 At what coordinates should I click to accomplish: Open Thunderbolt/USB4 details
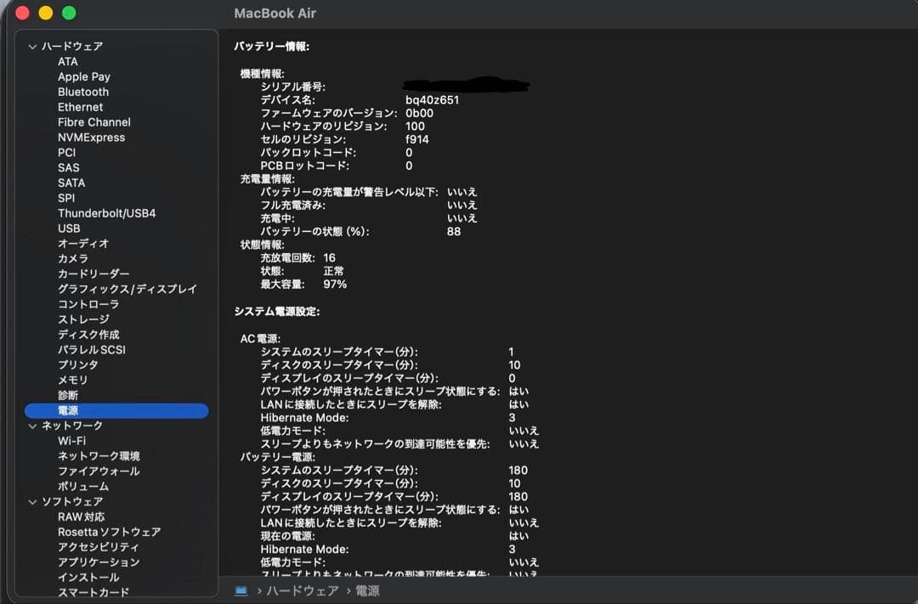click(x=106, y=212)
